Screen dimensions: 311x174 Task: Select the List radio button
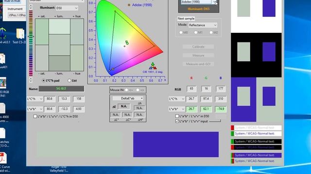pos(69,81)
